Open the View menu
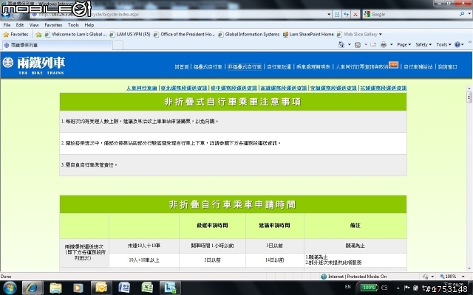This screenshot has height=295, width=473. coord(34,25)
